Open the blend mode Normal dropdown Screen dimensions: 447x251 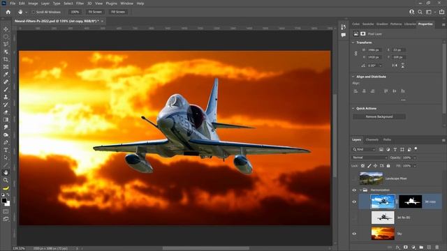pos(369,158)
